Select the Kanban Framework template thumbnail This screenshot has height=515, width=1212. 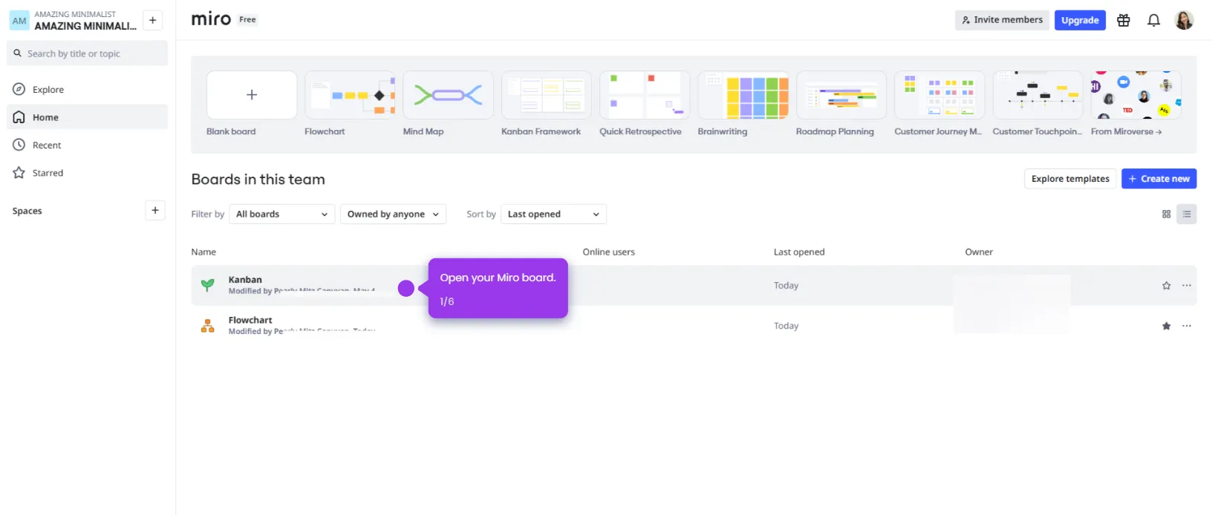(547, 95)
